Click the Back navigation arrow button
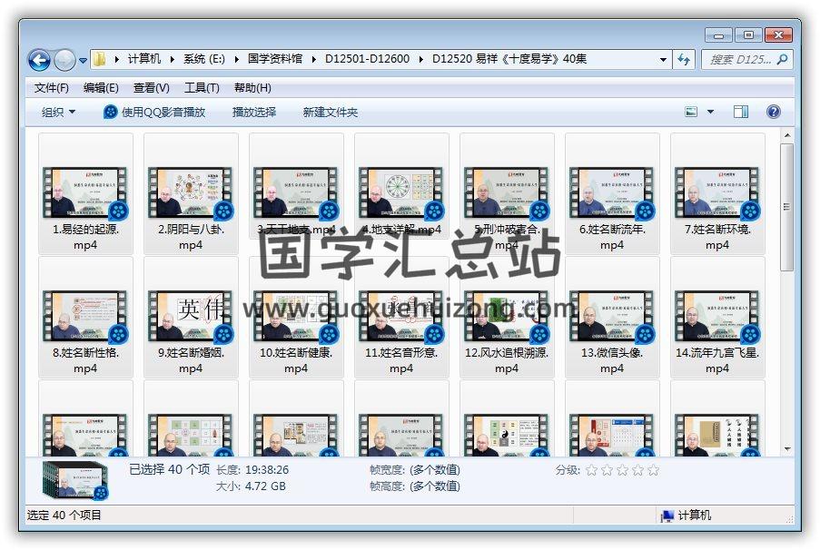The width and height of the screenshot is (820, 550). (39, 60)
